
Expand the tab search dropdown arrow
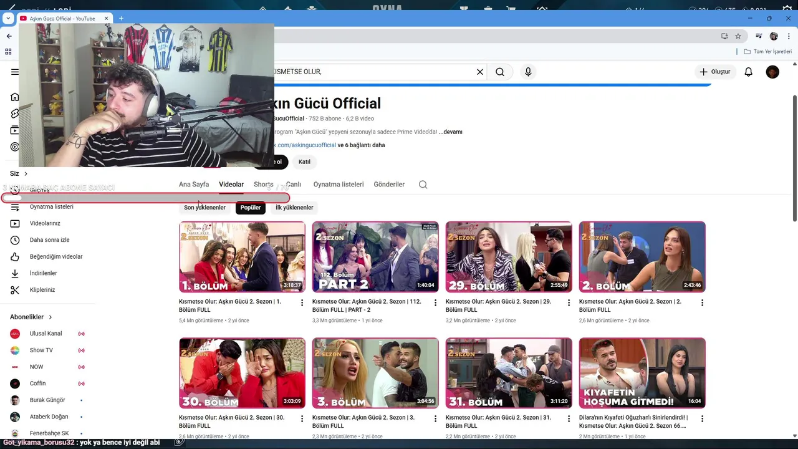[8, 19]
